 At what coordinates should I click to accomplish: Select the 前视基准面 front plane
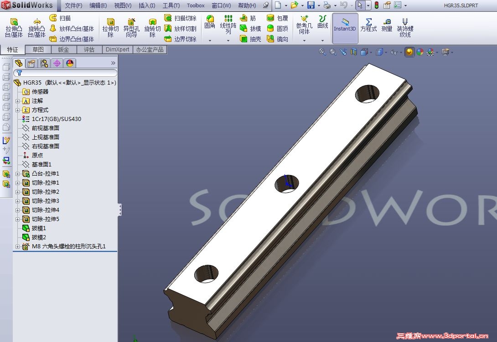coord(41,128)
